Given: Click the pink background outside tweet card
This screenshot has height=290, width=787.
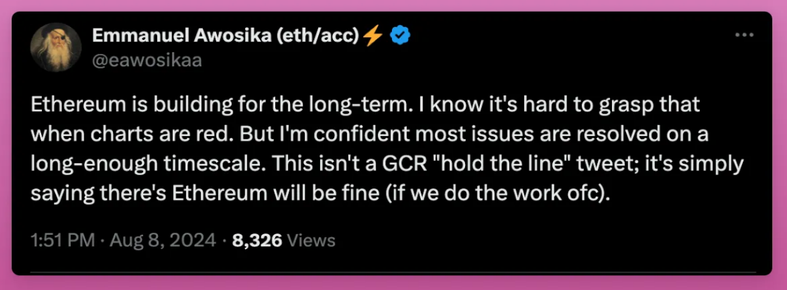Looking at the screenshot, I should (393, 283).
